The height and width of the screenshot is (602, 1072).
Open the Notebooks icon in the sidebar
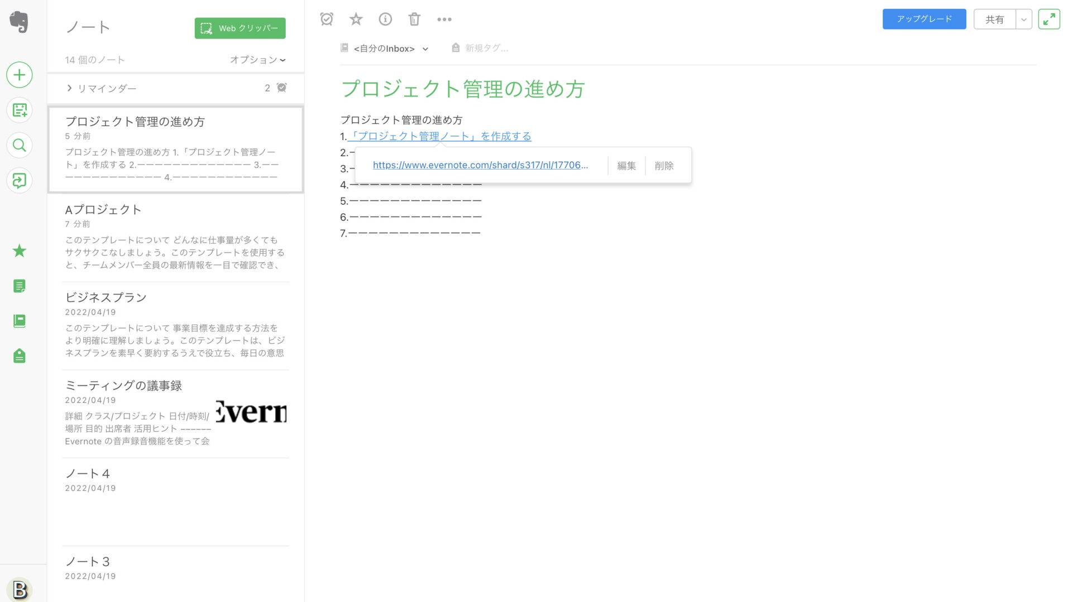(x=19, y=321)
